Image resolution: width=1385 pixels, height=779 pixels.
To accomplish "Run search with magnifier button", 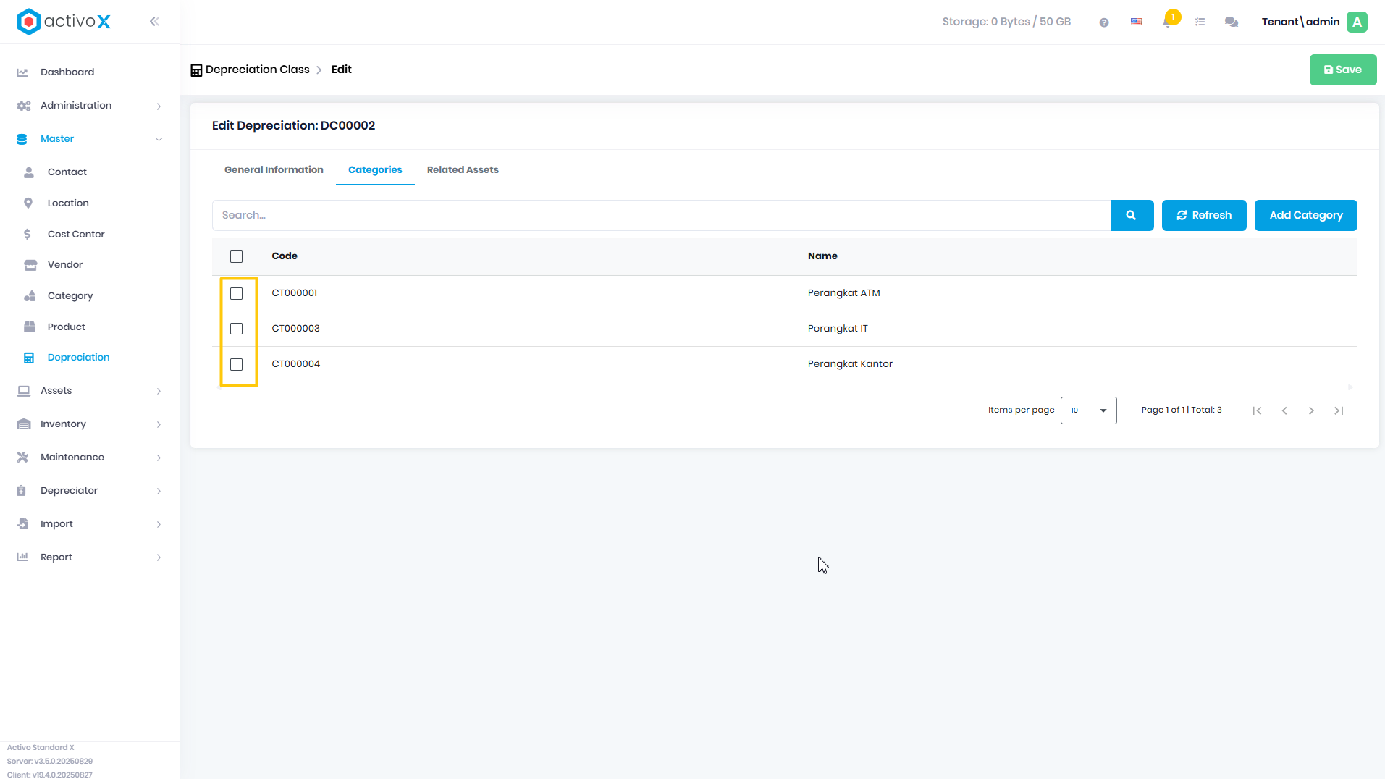I will point(1132,215).
